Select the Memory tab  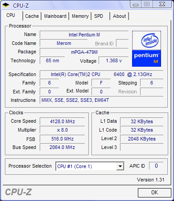80,16
